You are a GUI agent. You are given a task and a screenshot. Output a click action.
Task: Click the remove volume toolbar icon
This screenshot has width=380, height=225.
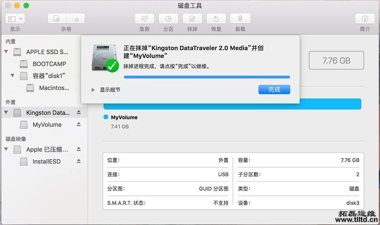(x=76, y=18)
